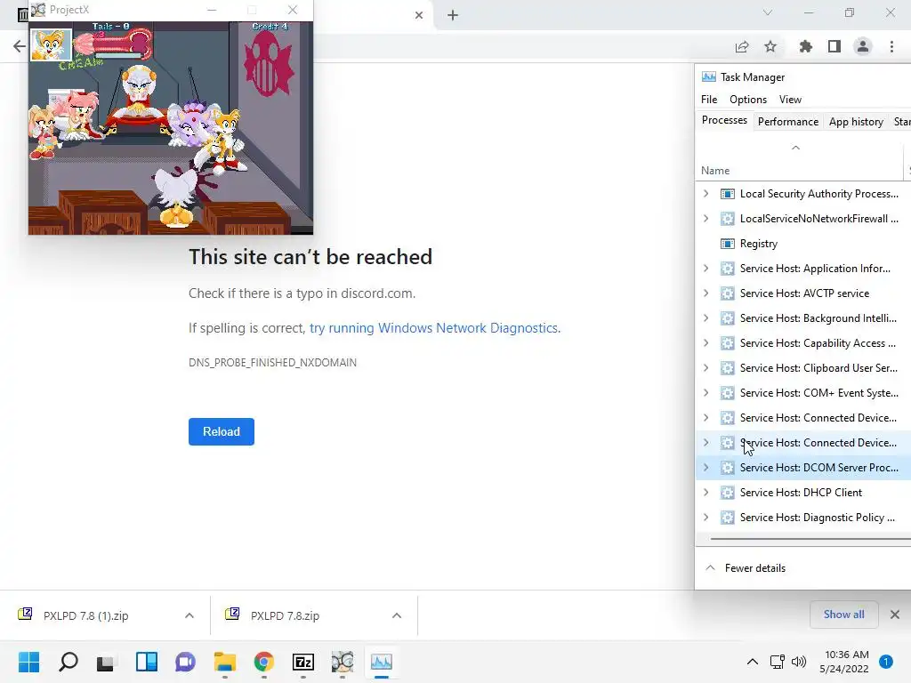This screenshot has width=911, height=683.
Task: Click the Registry process icon
Action: click(728, 244)
